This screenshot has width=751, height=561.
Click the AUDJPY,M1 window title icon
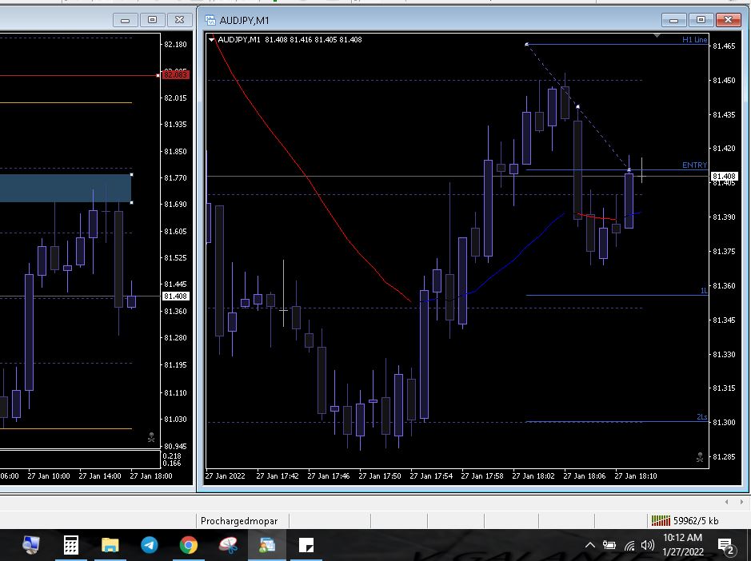tap(210, 20)
